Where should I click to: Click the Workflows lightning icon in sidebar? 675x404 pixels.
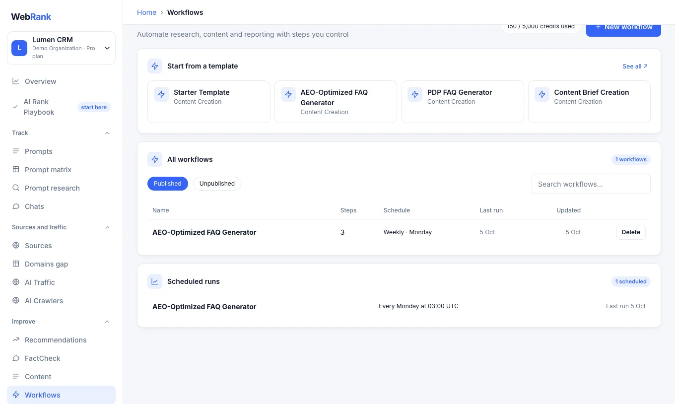(x=16, y=395)
